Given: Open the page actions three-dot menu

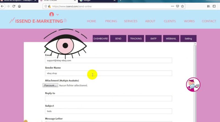Looking at the screenshot, I should point(172,6).
